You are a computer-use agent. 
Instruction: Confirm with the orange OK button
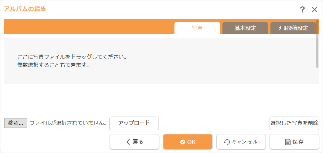[x=188, y=142]
